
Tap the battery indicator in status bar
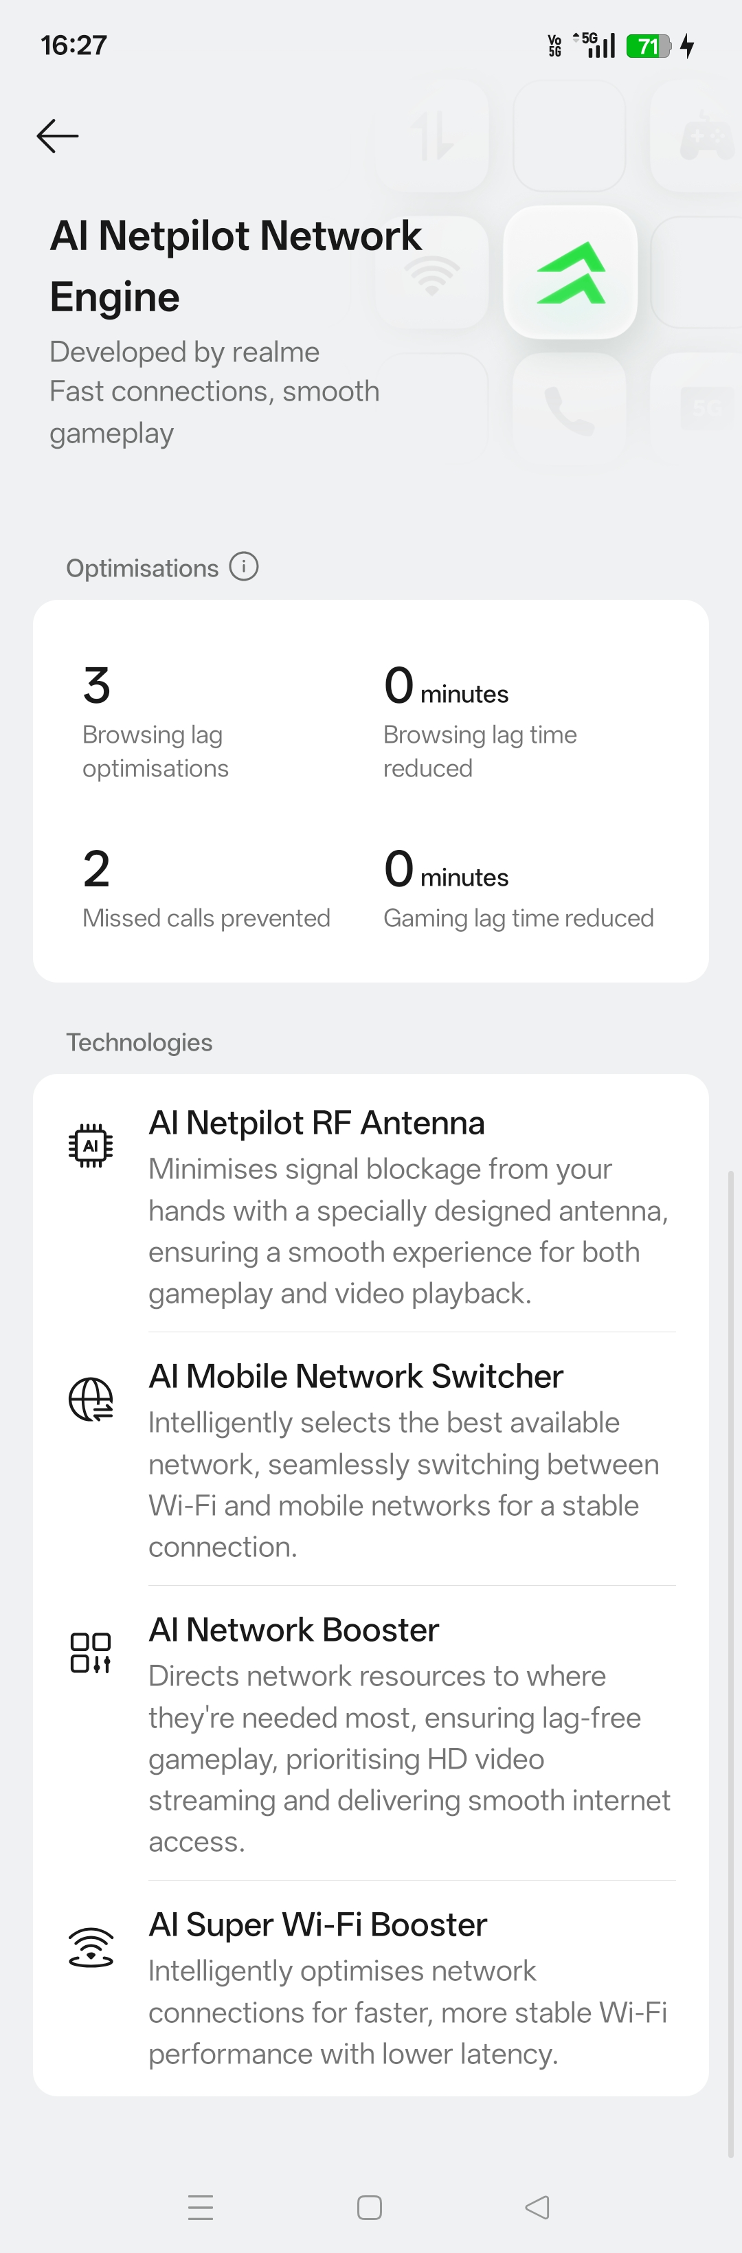(x=649, y=45)
